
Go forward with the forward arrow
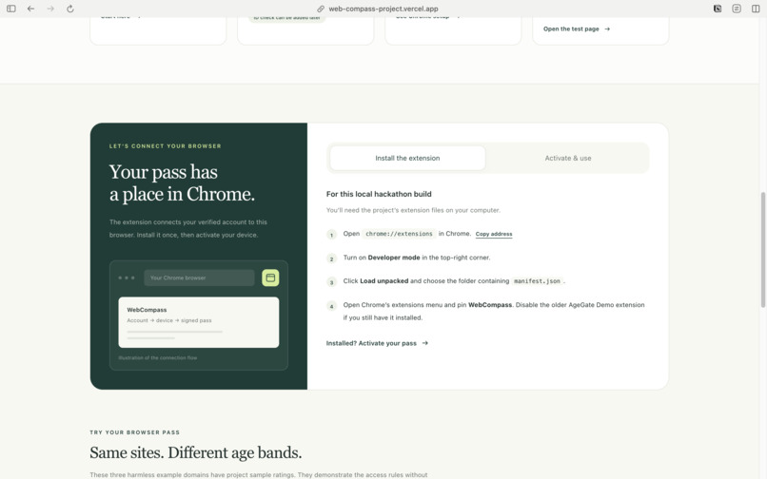click(x=50, y=9)
